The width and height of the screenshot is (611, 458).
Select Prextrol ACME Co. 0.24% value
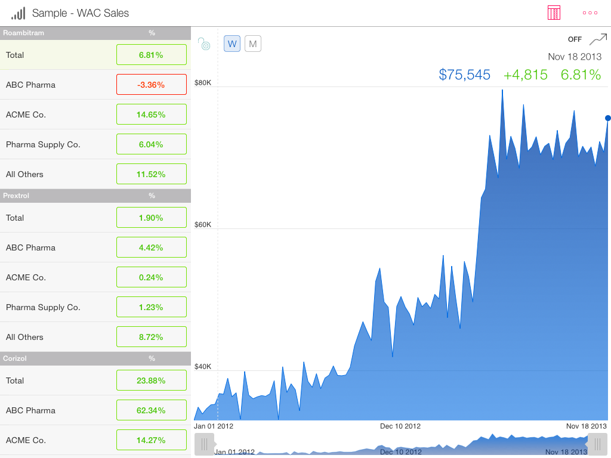[152, 277]
